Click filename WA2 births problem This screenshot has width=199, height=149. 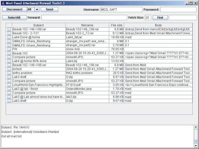[x=79, y=73]
